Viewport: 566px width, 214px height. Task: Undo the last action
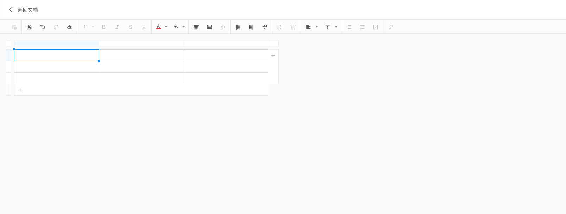coord(43,27)
